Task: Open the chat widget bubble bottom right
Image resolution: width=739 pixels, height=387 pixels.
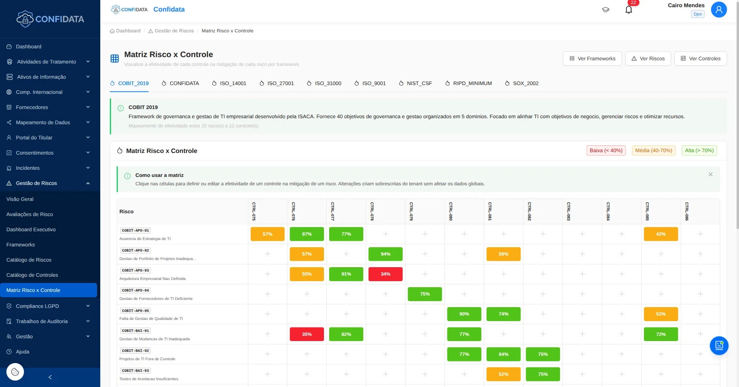Action: [719, 345]
